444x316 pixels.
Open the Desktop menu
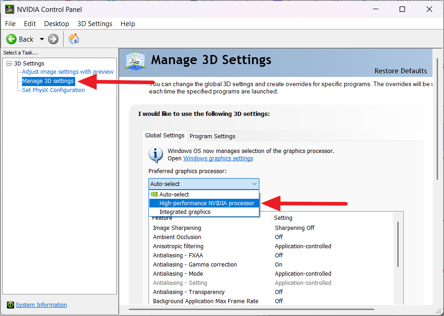tap(56, 23)
